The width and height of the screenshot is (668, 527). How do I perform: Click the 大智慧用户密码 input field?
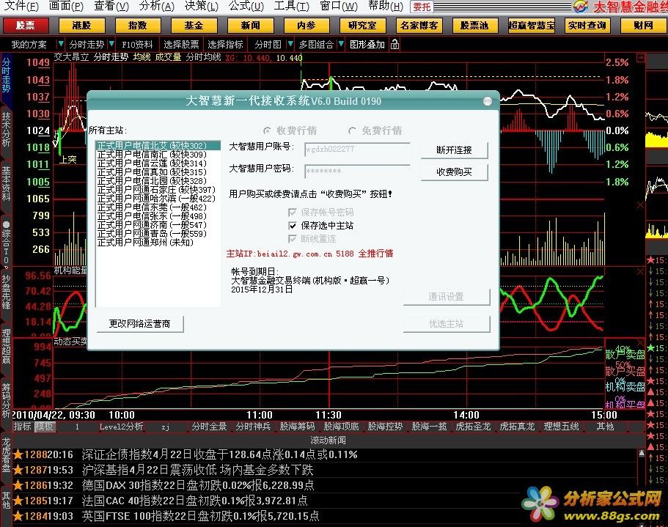tap(357, 171)
